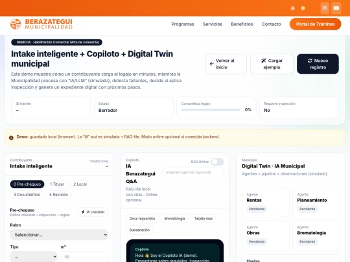Click the ID trámite field card
The width and height of the screenshot is (350, 262).
pos(51,107)
